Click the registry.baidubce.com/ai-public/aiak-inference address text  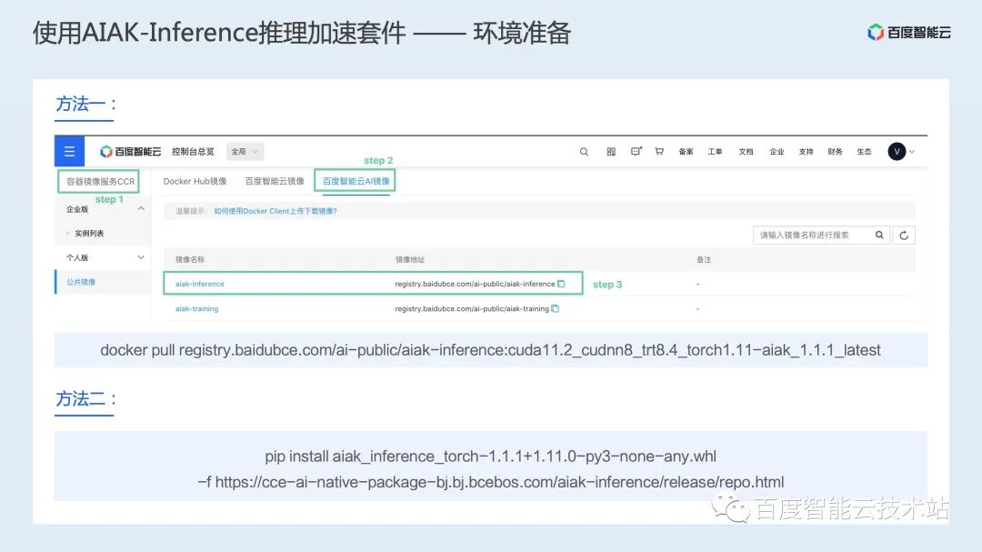pyautogui.click(x=475, y=284)
